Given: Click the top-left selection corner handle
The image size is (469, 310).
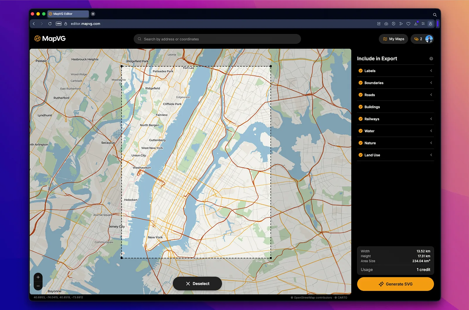Looking at the screenshot, I should click(x=122, y=66).
